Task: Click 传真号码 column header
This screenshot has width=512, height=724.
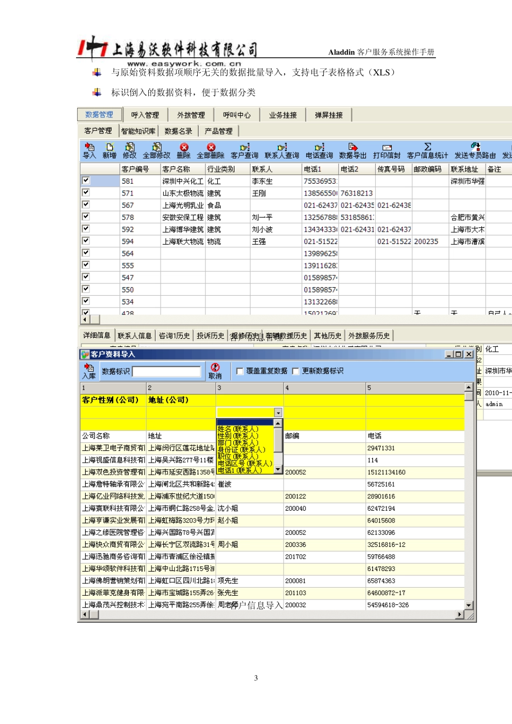Action: pyautogui.click(x=393, y=169)
